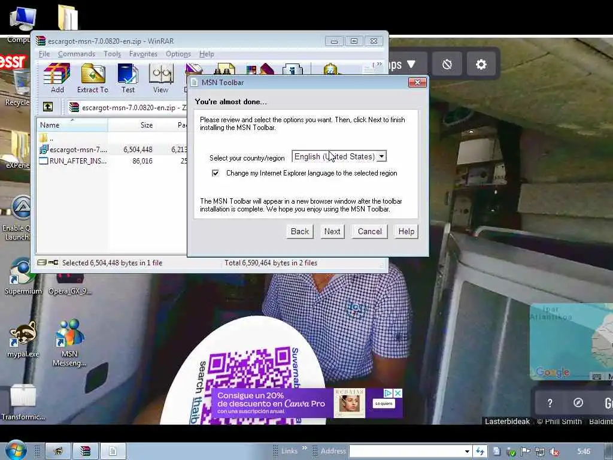Expand the WinRAR toolbar overflow chevron

coord(378,65)
